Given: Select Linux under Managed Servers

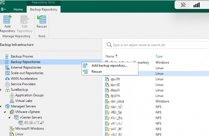Looking at the screenshot, I should 19,134.
